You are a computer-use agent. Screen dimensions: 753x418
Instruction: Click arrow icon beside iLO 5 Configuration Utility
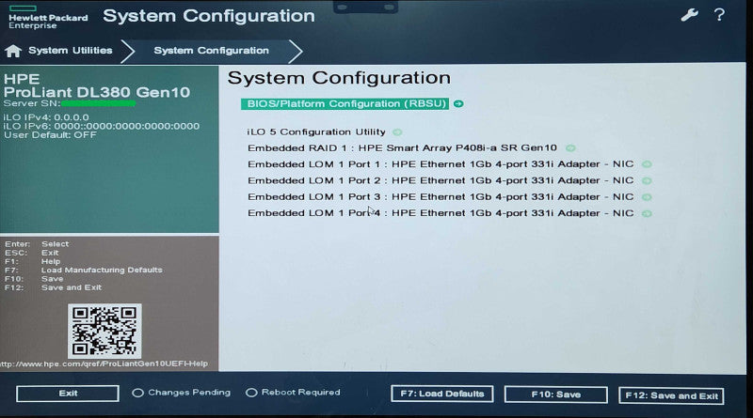[x=397, y=132]
